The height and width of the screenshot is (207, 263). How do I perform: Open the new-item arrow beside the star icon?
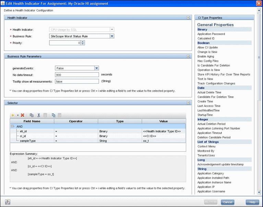click(x=17, y=115)
